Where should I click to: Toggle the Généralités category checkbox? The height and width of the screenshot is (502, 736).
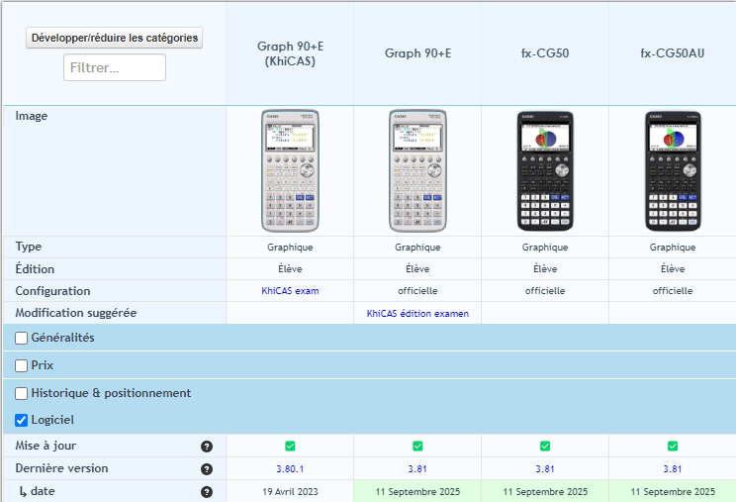[21, 338]
